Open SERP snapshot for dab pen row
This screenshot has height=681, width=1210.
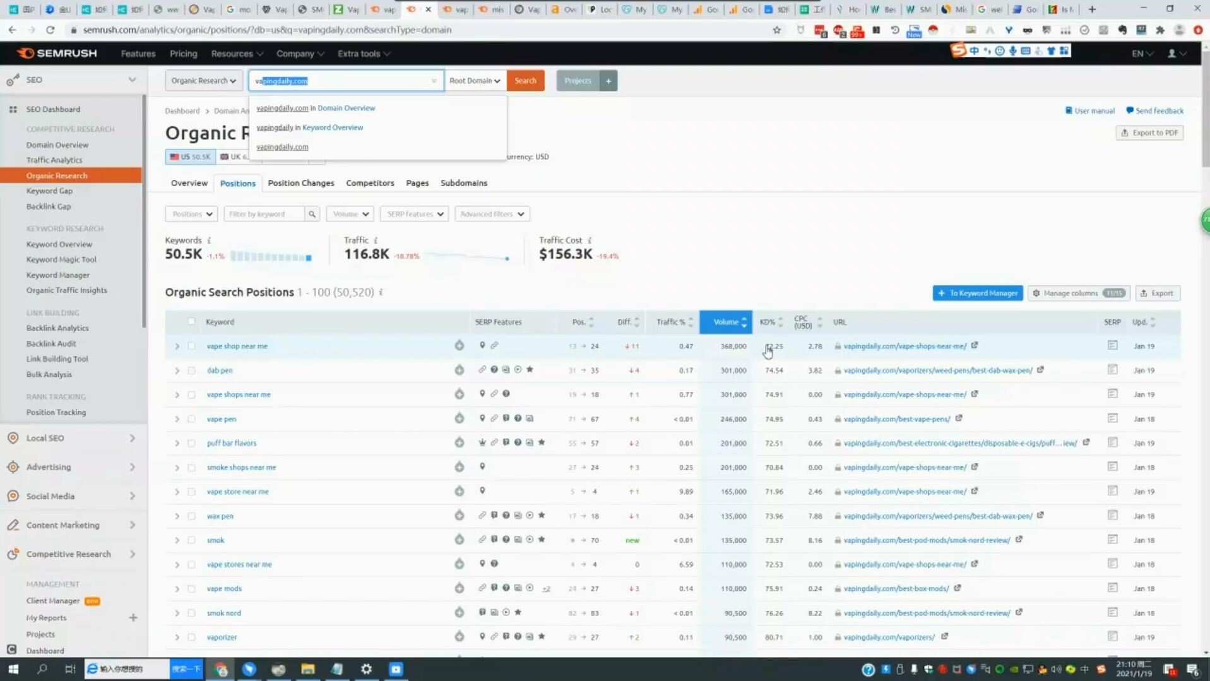pyautogui.click(x=1112, y=370)
